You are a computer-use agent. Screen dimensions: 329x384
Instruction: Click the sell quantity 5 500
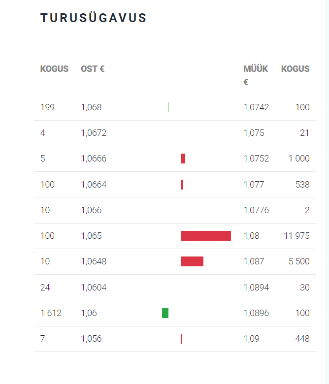coord(299,261)
